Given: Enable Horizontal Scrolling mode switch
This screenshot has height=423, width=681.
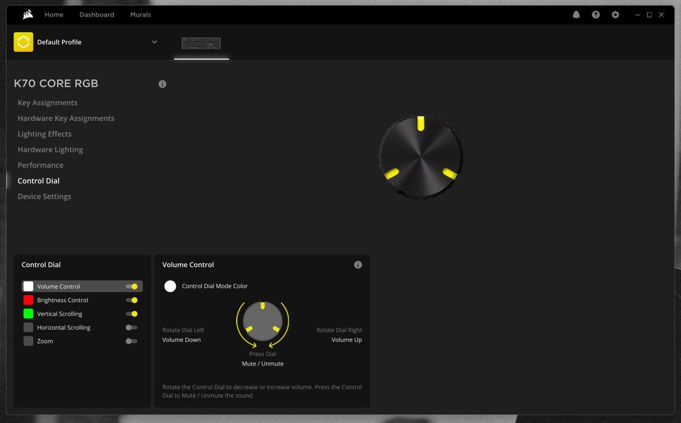Looking at the screenshot, I should pyautogui.click(x=132, y=327).
